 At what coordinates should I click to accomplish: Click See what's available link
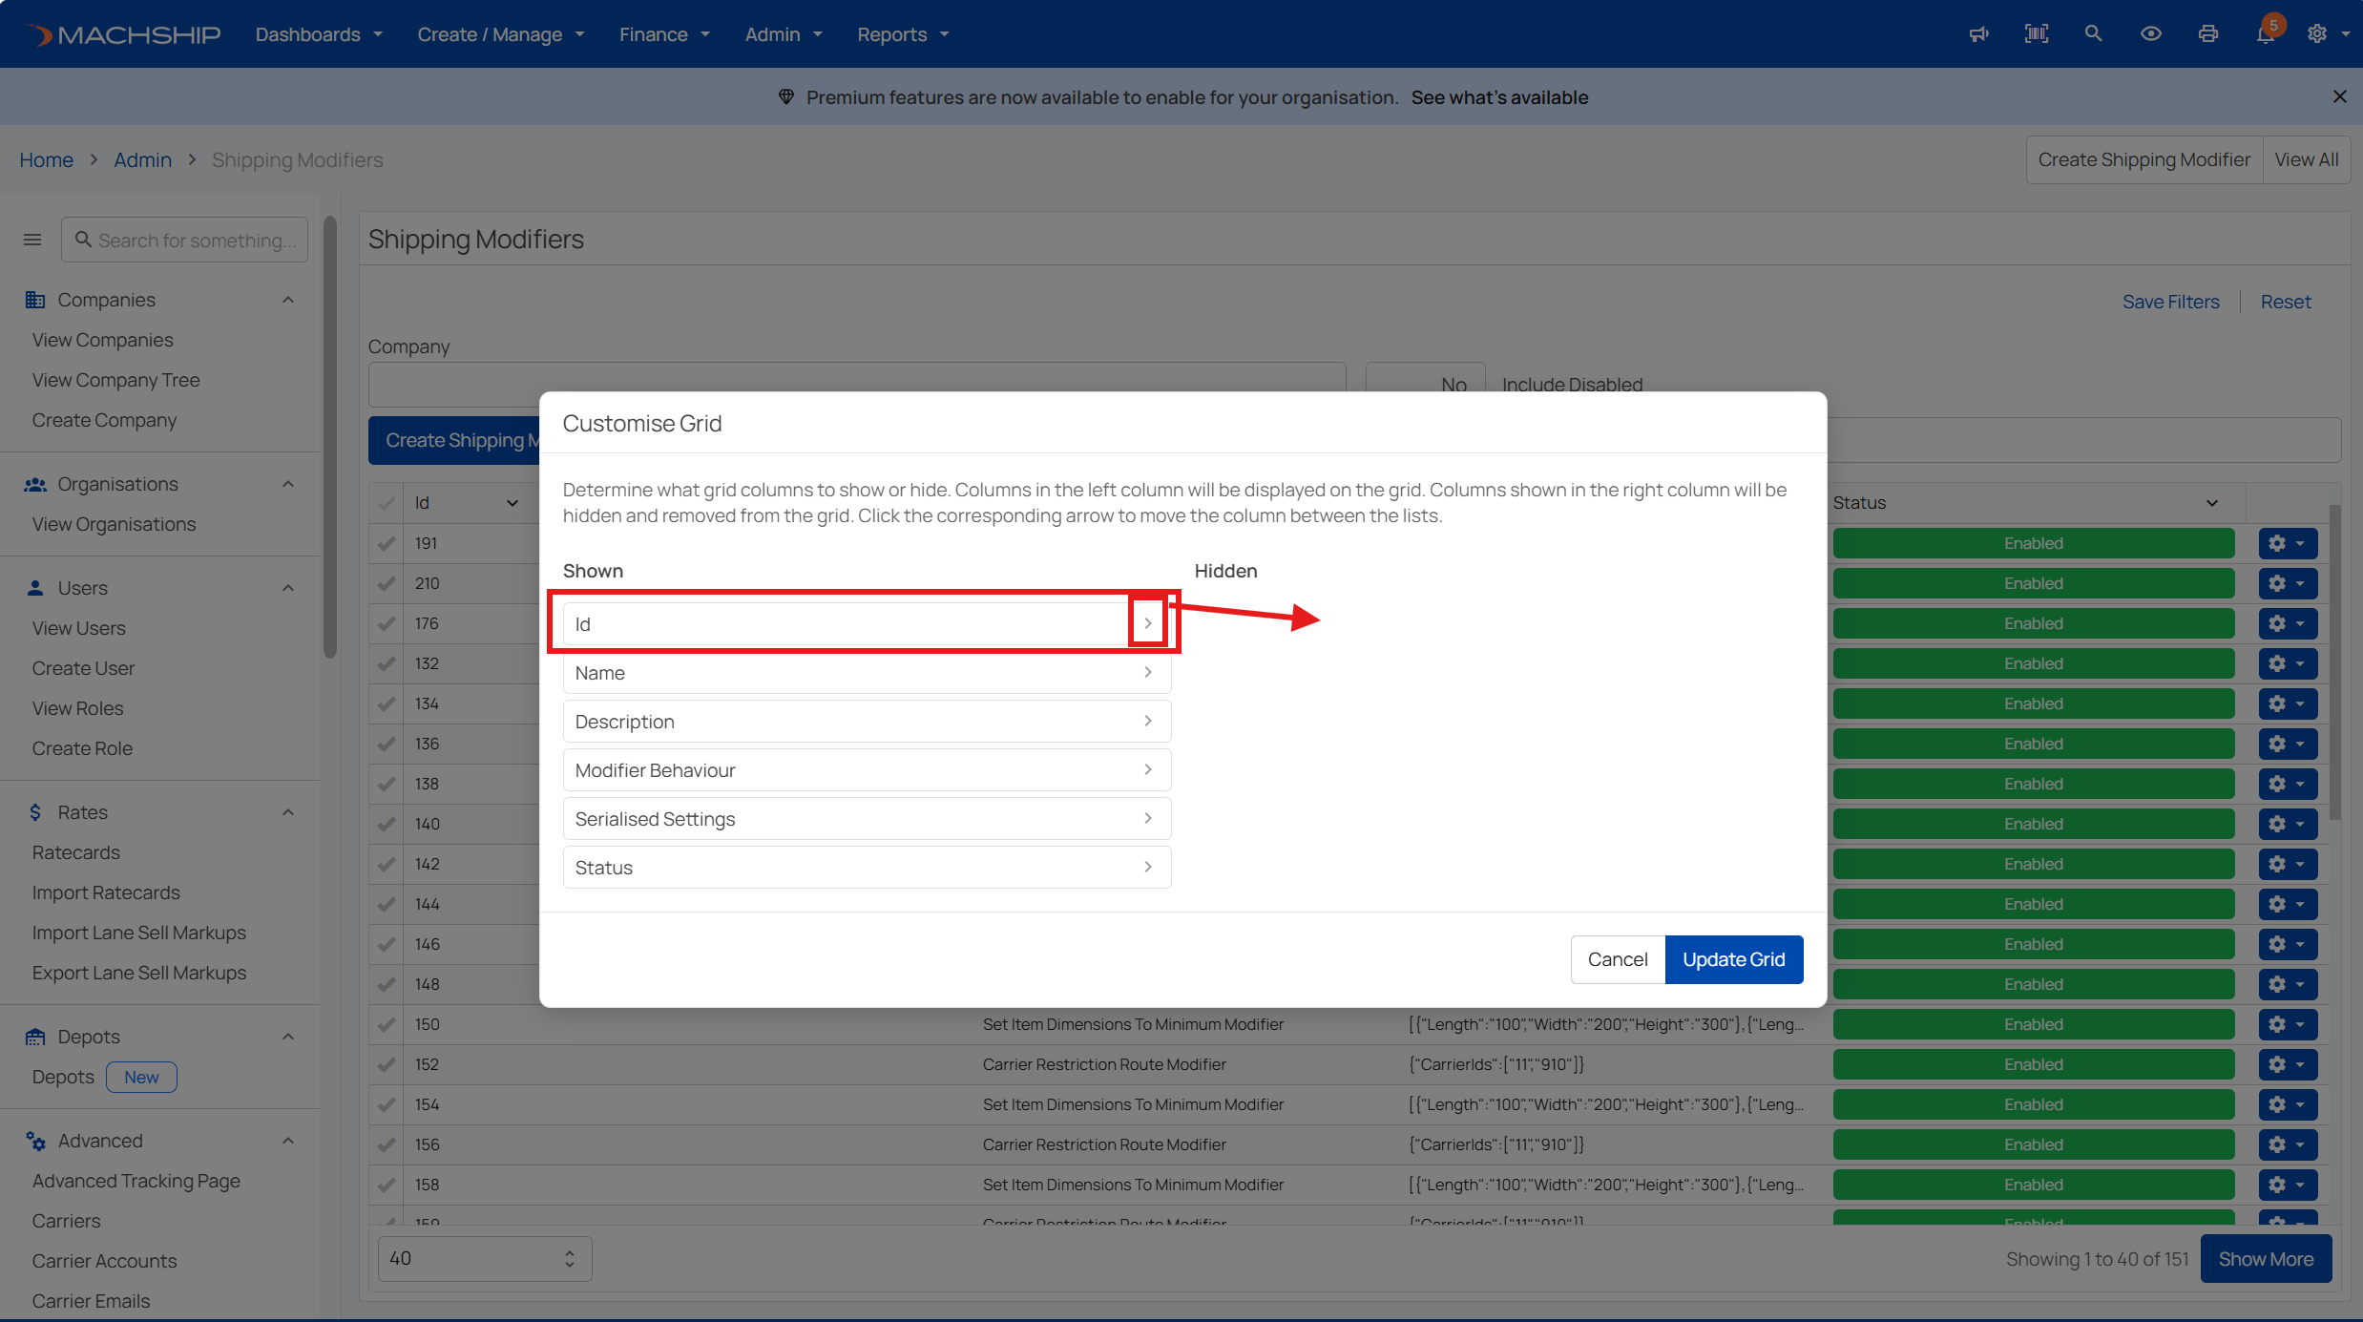(x=1499, y=97)
